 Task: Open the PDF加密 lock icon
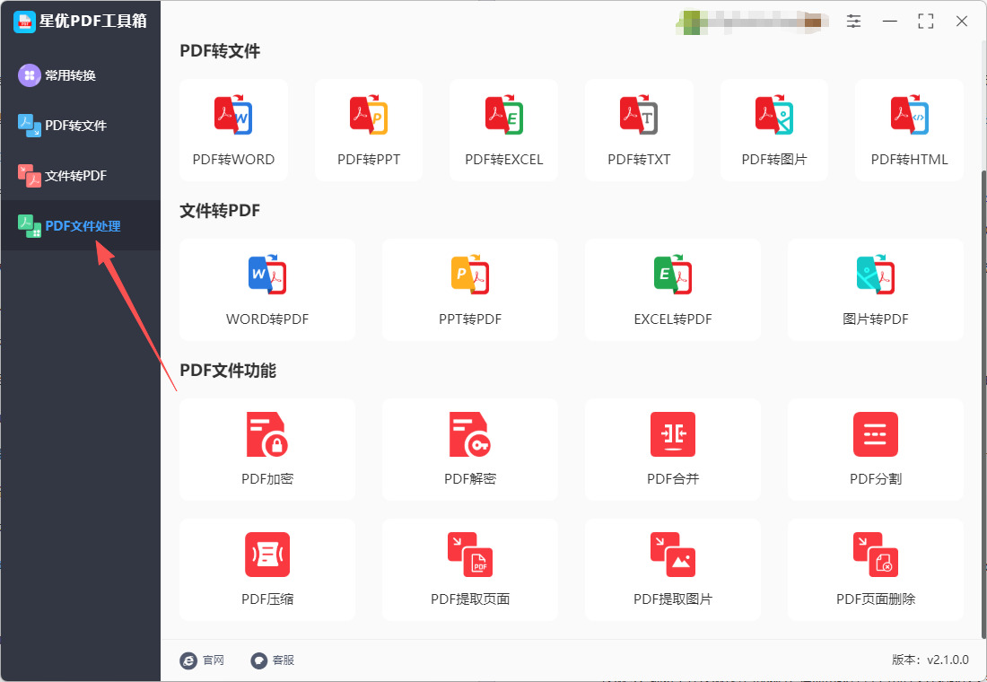[x=267, y=434]
